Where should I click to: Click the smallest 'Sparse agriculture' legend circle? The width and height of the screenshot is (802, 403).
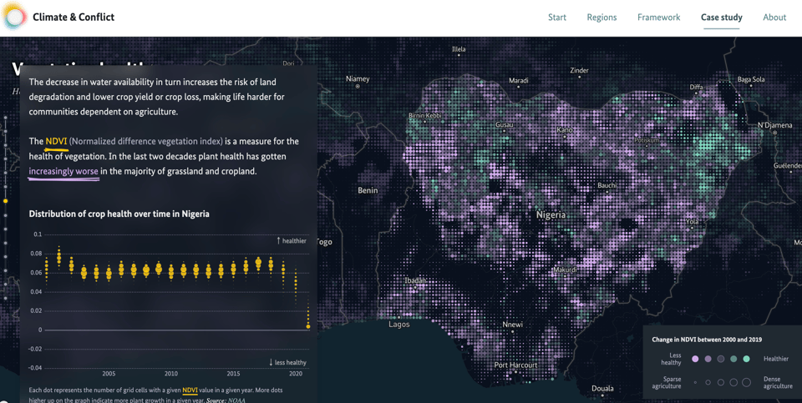click(695, 382)
